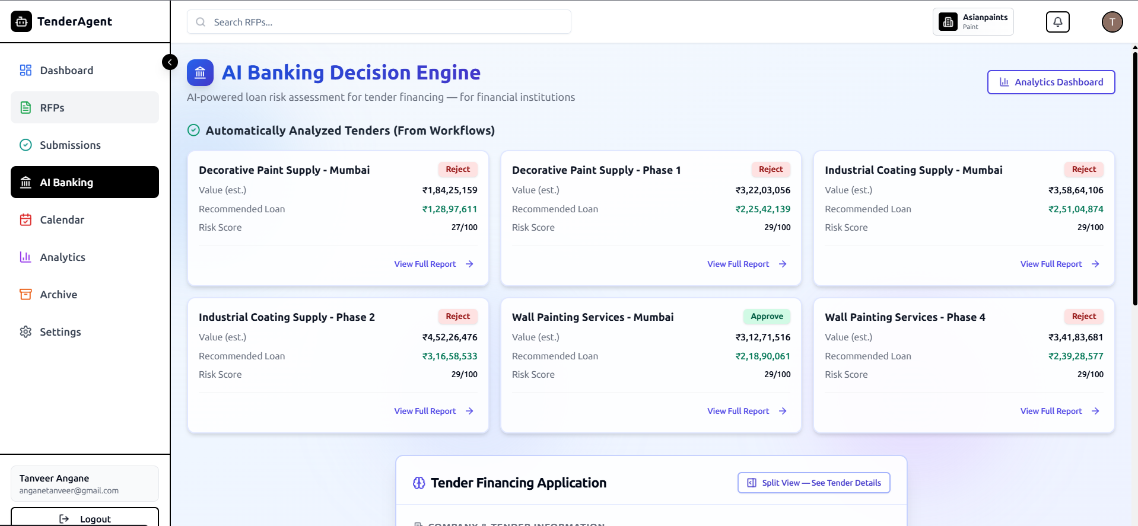Click the Submissions check-circle icon
Image resolution: width=1138 pixels, height=526 pixels.
pos(26,145)
